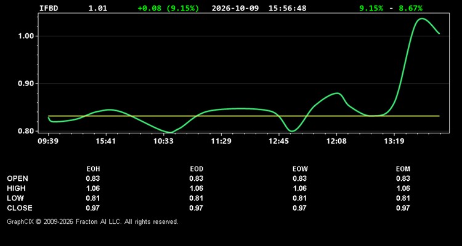The height and width of the screenshot is (246, 462).
Task: Click the +0.08 (9.15%) change value
Action: pos(168,8)
